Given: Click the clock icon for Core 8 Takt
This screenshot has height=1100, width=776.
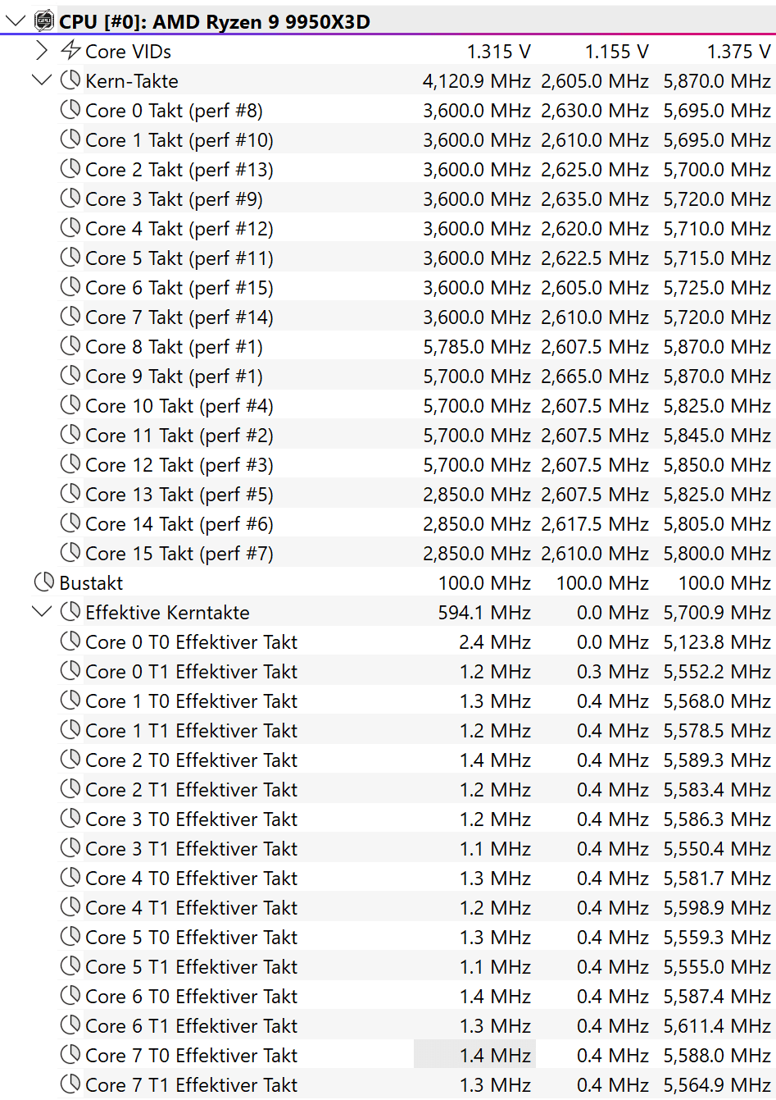Looking at the screenshot, I should 70,346.
